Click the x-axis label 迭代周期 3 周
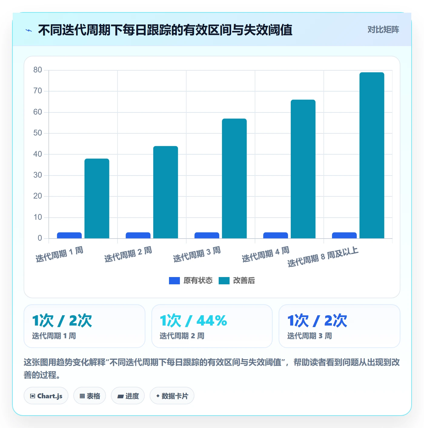This screenshot has width=424, height=428. point(197,254)
